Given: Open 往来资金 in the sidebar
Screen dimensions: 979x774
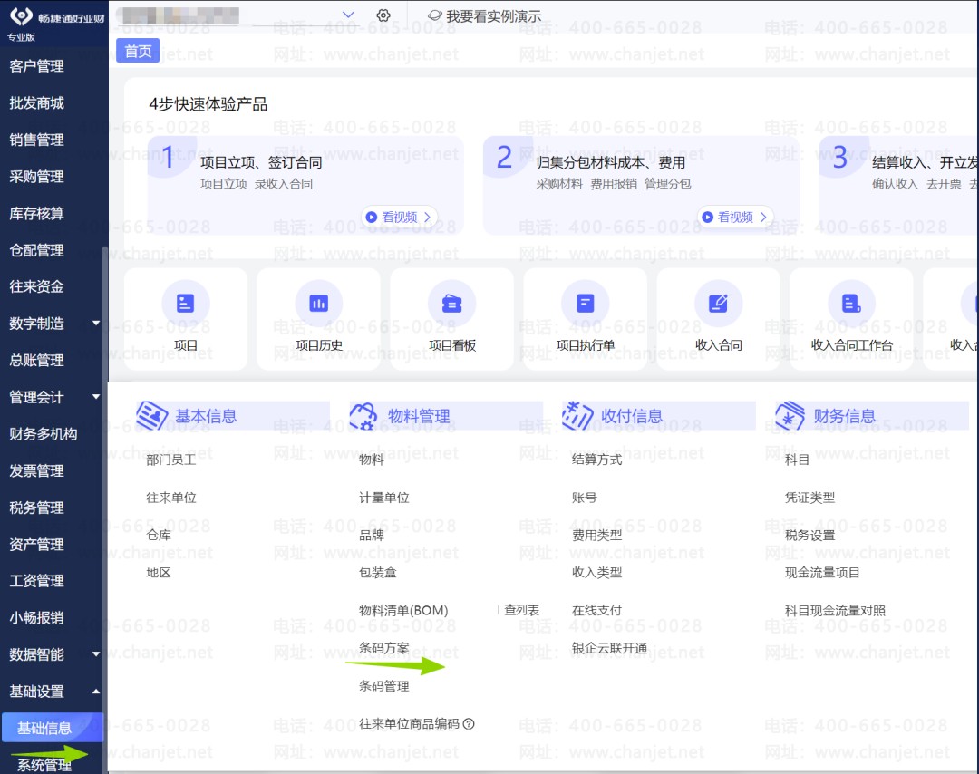Looking at the screenshot, I should coord(37,286).
